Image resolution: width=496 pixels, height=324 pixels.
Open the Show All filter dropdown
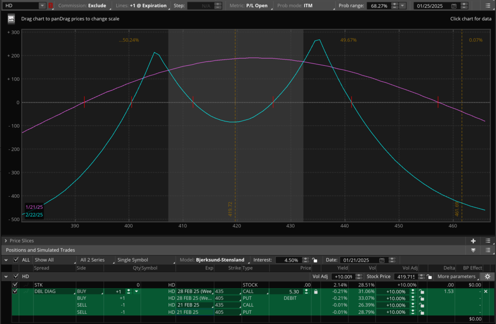click(55, 260)
